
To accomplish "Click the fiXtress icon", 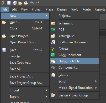I will 53,49.
